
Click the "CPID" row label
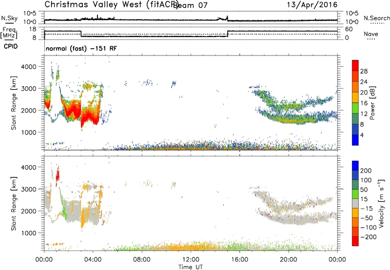tap(11, 46)
